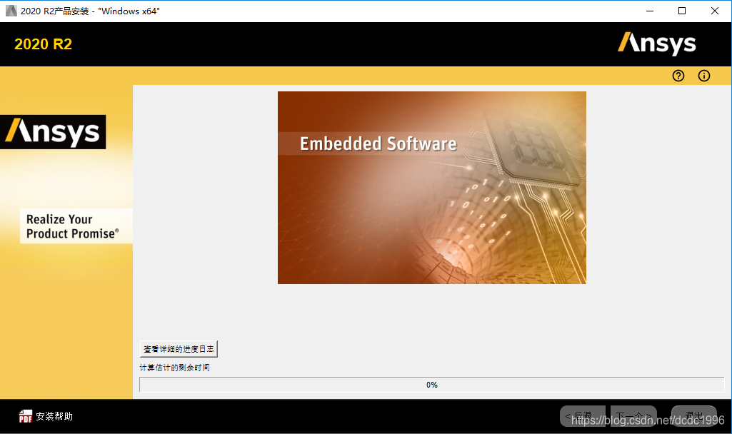Screen dimensions: 732x434
Task: Minimize the installer window
Action: pyautogui.click(x=649, y=11)
